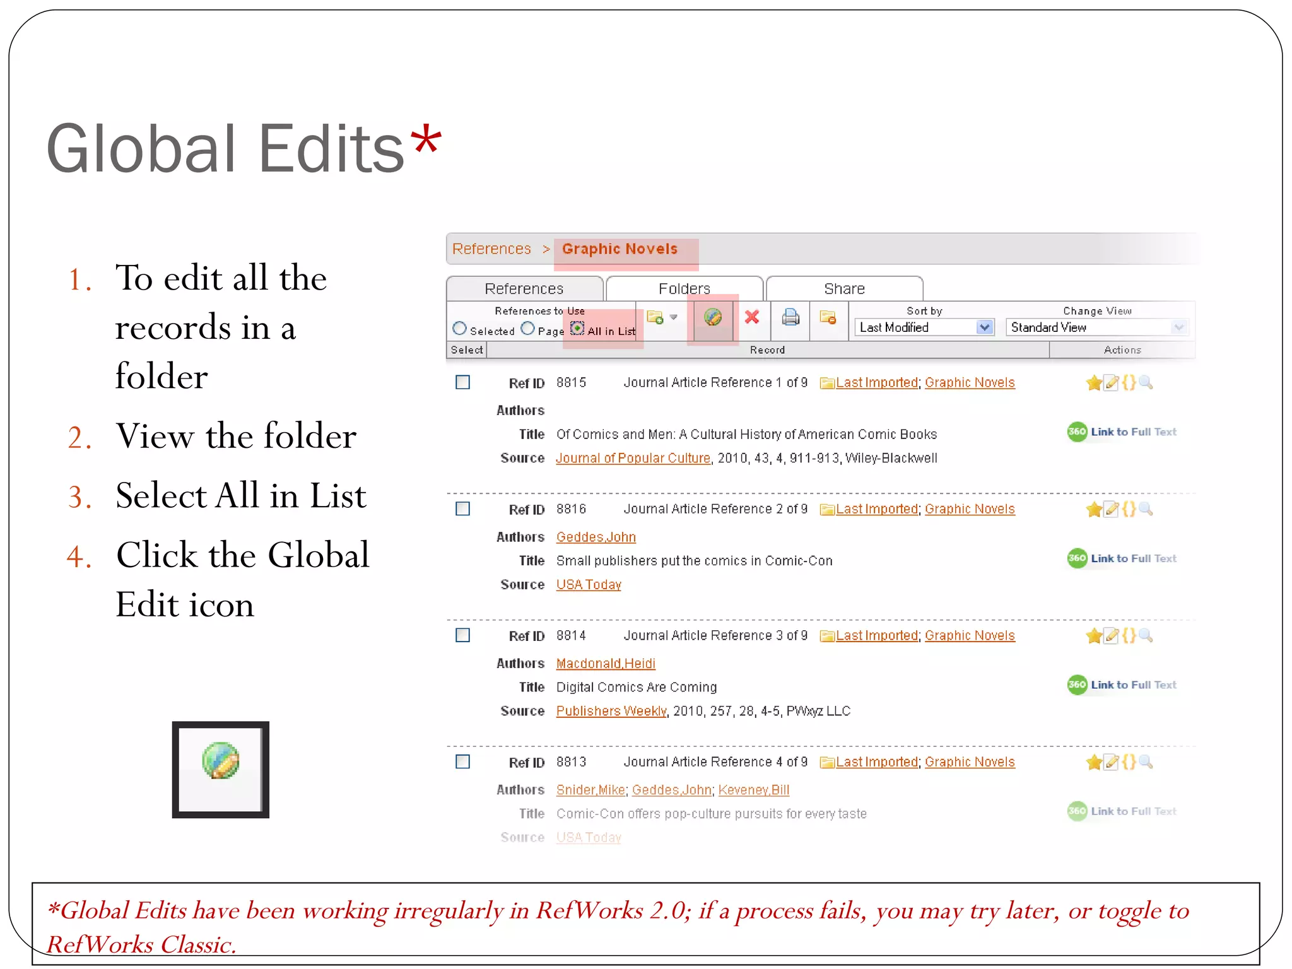Image resolution: width=1292 pixels, height=969 pixels.
Task: Check the box for reference 8814
Action: (463, 635)
